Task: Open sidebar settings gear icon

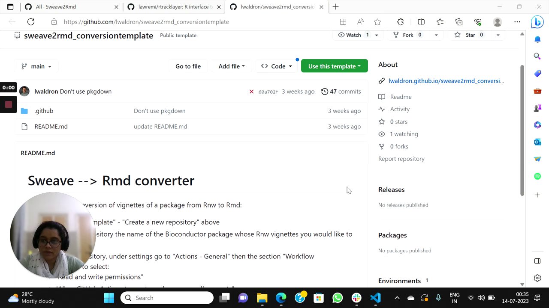Action: [537, 278]
